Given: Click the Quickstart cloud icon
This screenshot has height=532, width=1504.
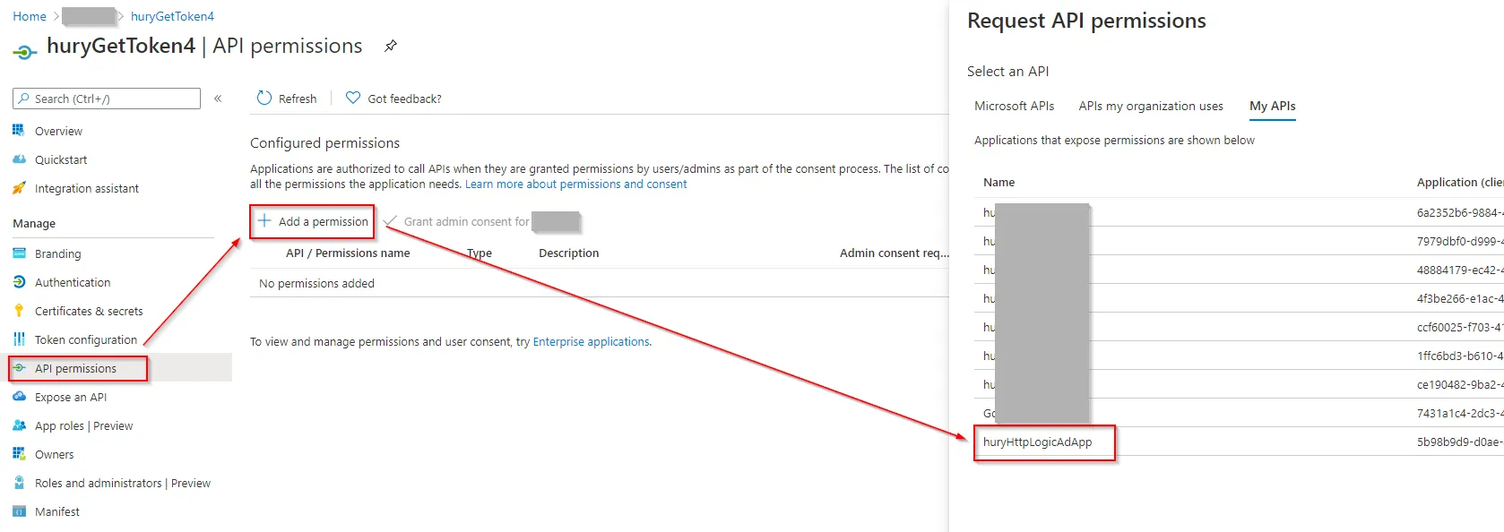Looking at the screenshot, I should coord(19,159).
